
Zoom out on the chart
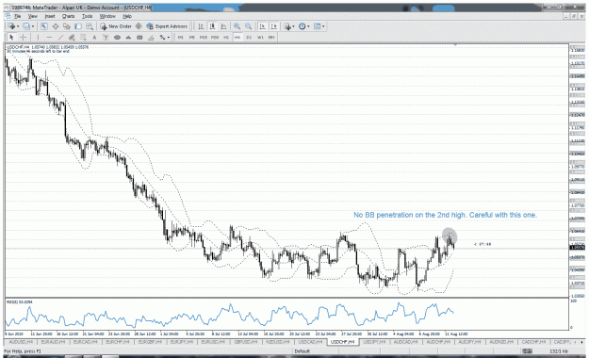248,26
